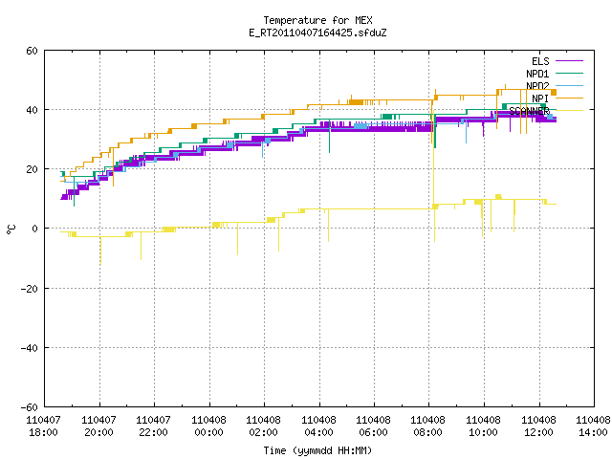Click the 'Time (yymmdd HH:MM)' axis title

(x=317, y=450)
